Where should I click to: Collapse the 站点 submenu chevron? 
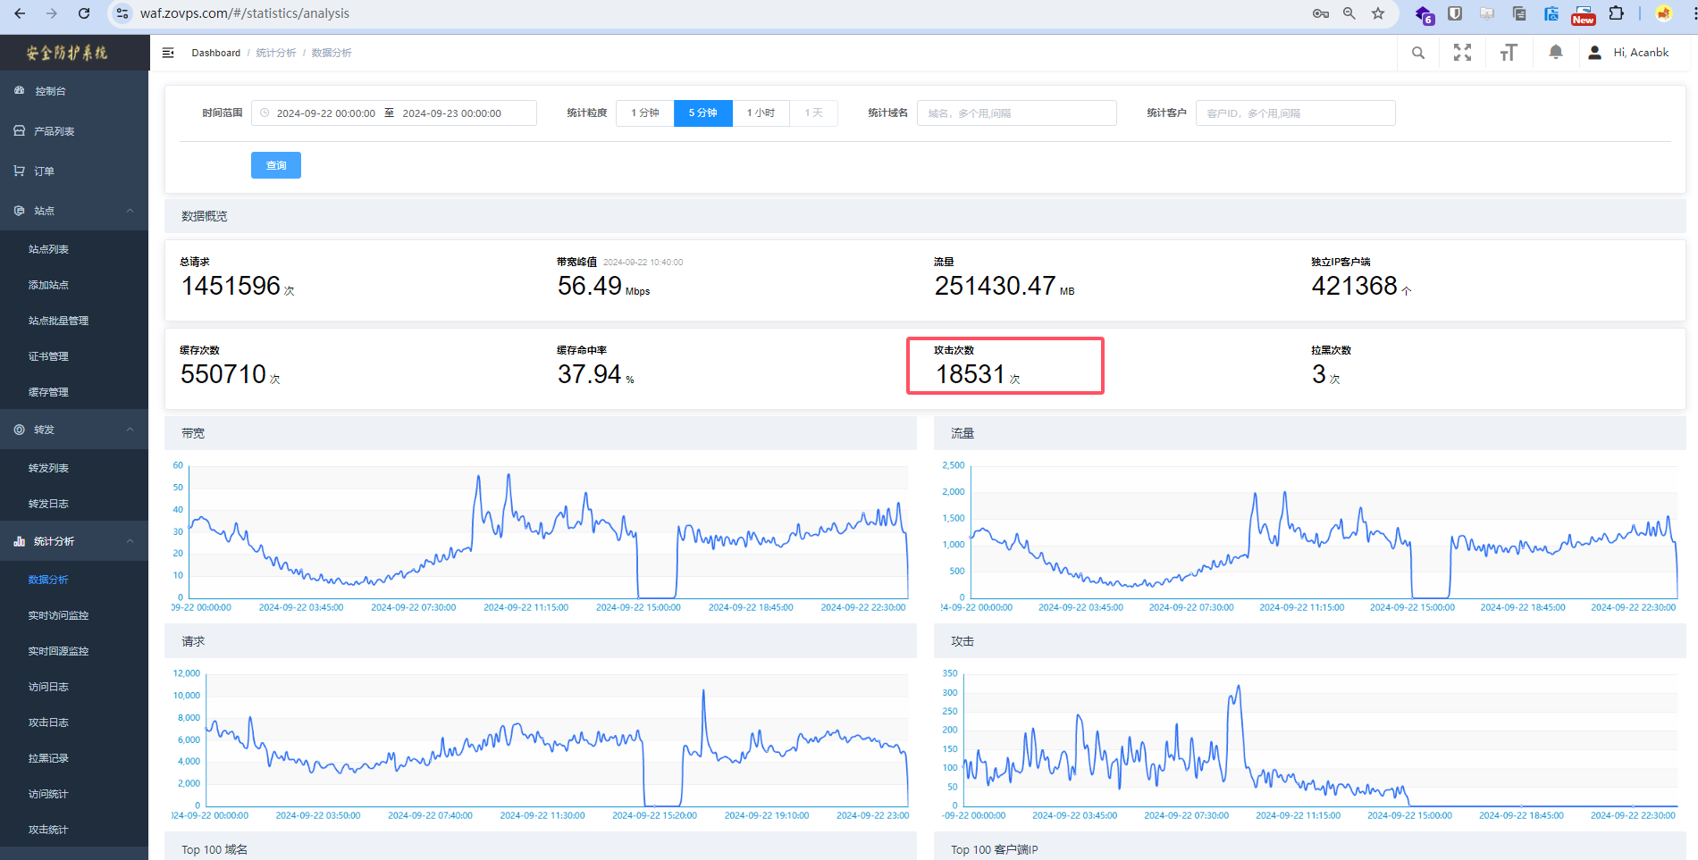coord(130,211)
